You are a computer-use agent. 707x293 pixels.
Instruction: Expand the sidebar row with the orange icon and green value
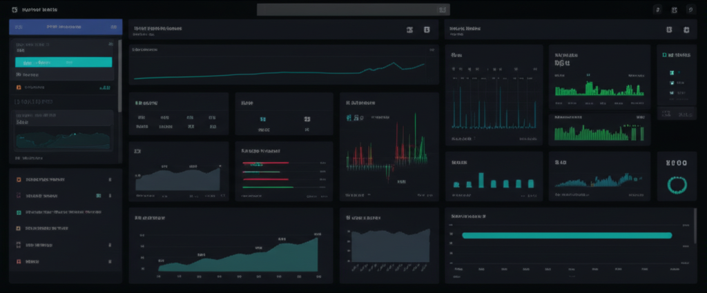(62, 88)
